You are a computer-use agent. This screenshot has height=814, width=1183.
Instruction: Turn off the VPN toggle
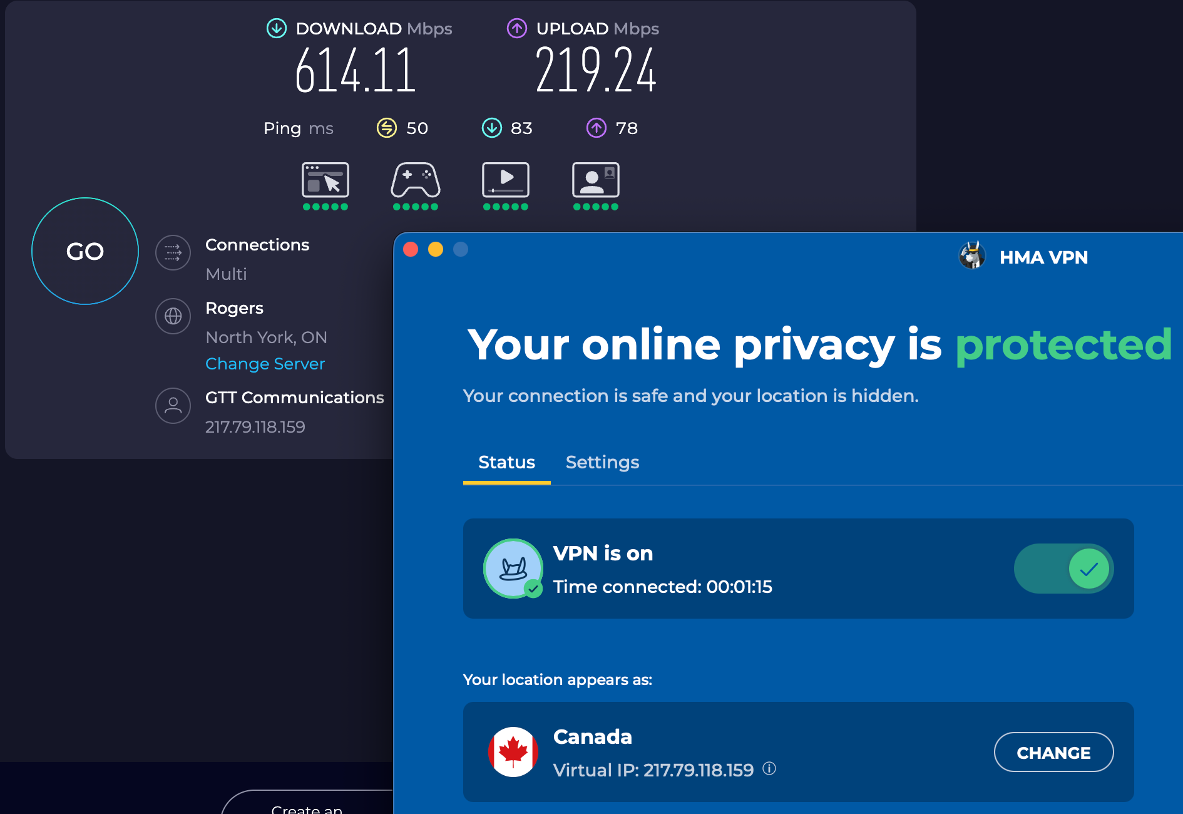(x=1063, y=569)
